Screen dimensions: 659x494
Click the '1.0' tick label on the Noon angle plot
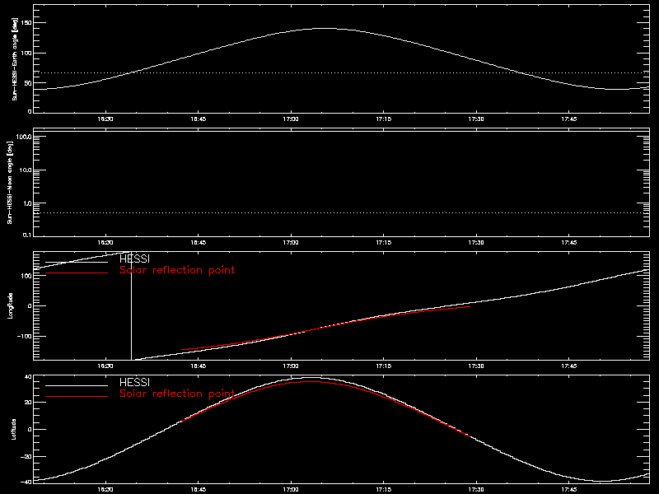pyautogui.click(x=27, y=203)
